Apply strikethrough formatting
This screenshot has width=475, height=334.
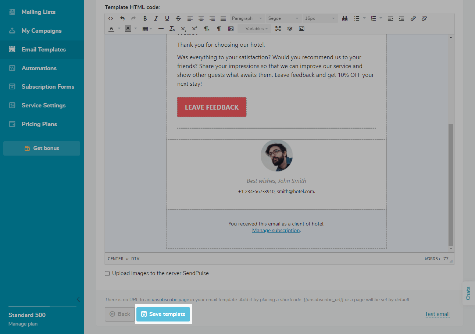click(x=178, y=18)
